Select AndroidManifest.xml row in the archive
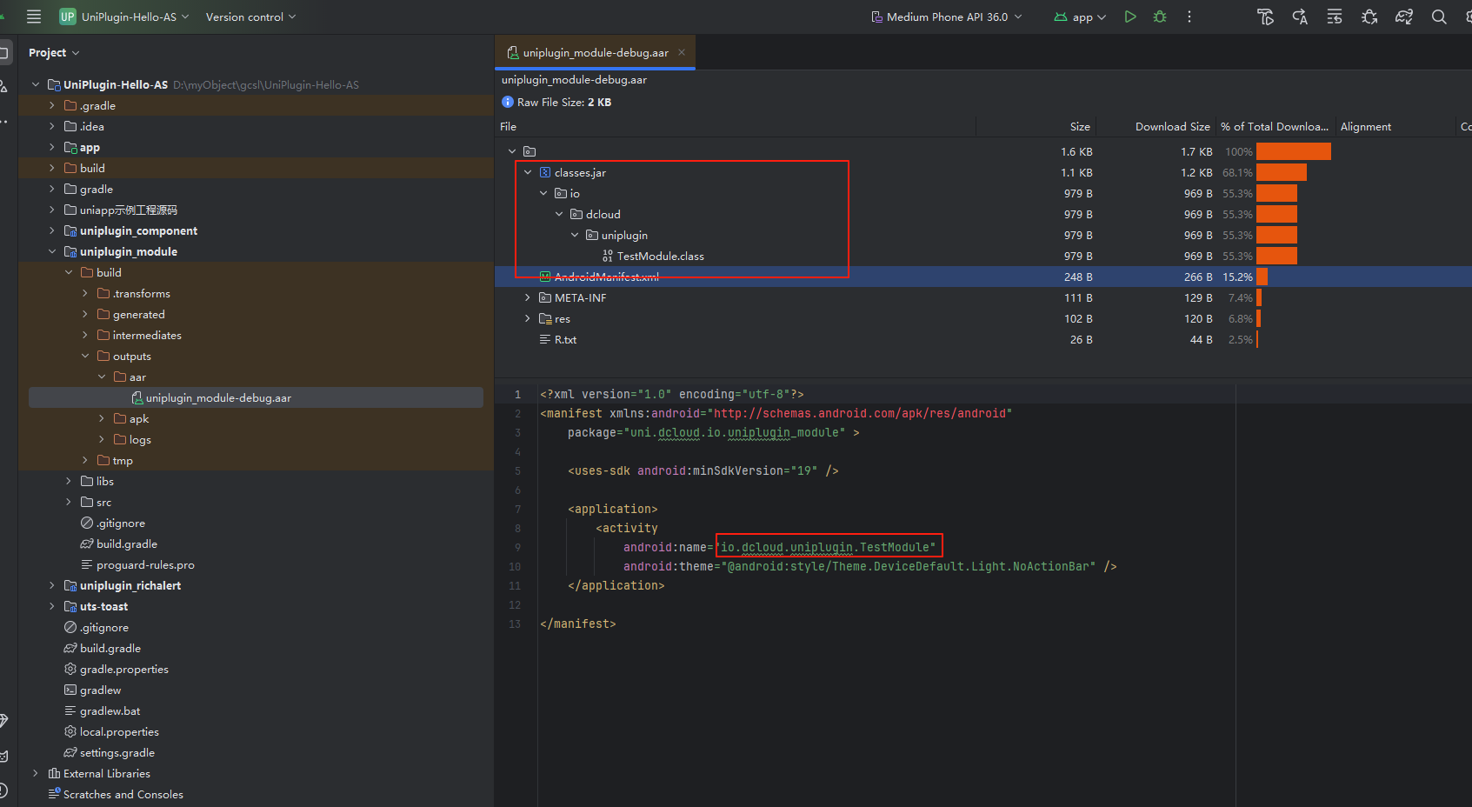 [x=983, y=277]
